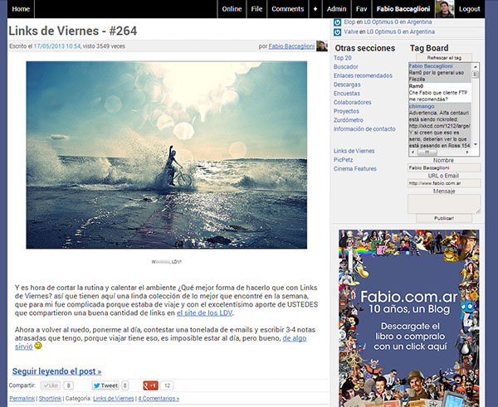The height and width of the screenshot is (407, 498).
Task: Click the Elop comment icon
Action: [x=338, y=22]
